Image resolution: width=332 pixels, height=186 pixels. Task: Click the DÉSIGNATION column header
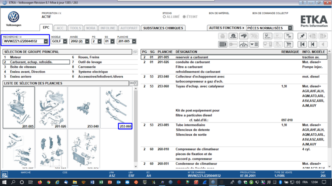186,52
